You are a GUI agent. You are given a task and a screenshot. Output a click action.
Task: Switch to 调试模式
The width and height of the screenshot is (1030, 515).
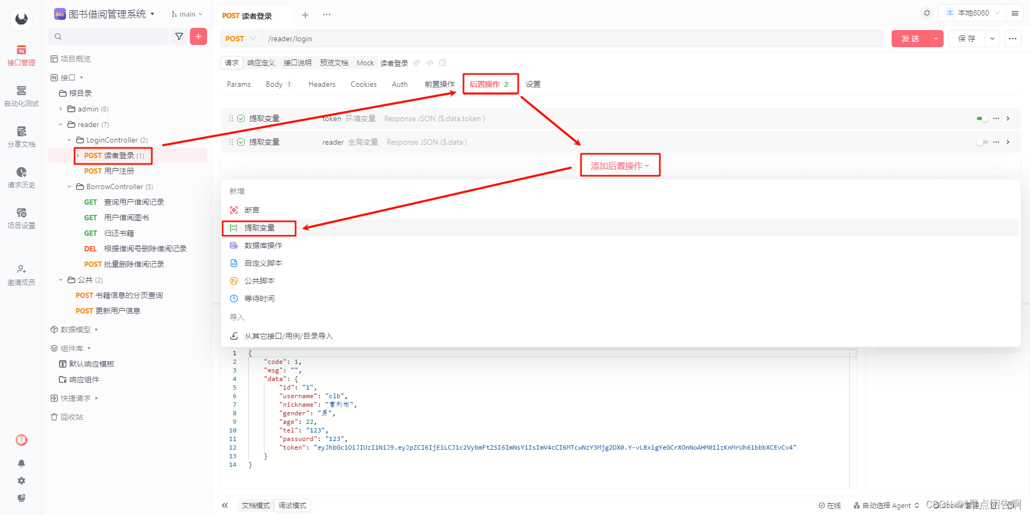pos(292,505)
